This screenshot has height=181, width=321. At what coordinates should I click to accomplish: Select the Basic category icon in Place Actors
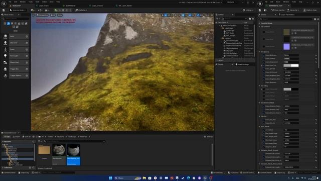click(x=9, y=24)
